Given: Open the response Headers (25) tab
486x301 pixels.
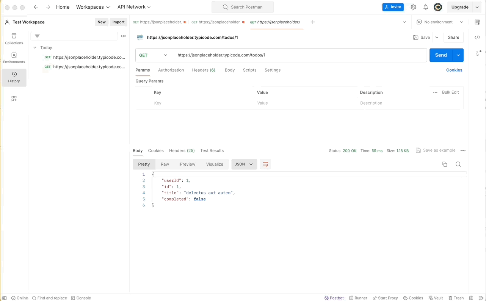Looking at the screenshot, I should coord(182,150).
